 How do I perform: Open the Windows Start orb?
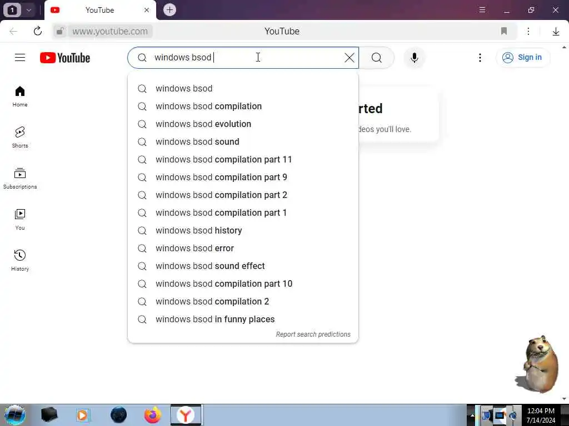(x=15, y=415)
